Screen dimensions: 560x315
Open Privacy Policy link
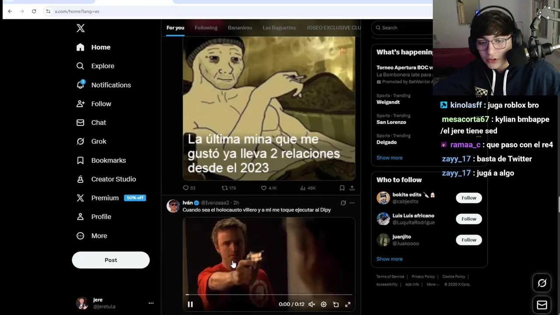423,276
